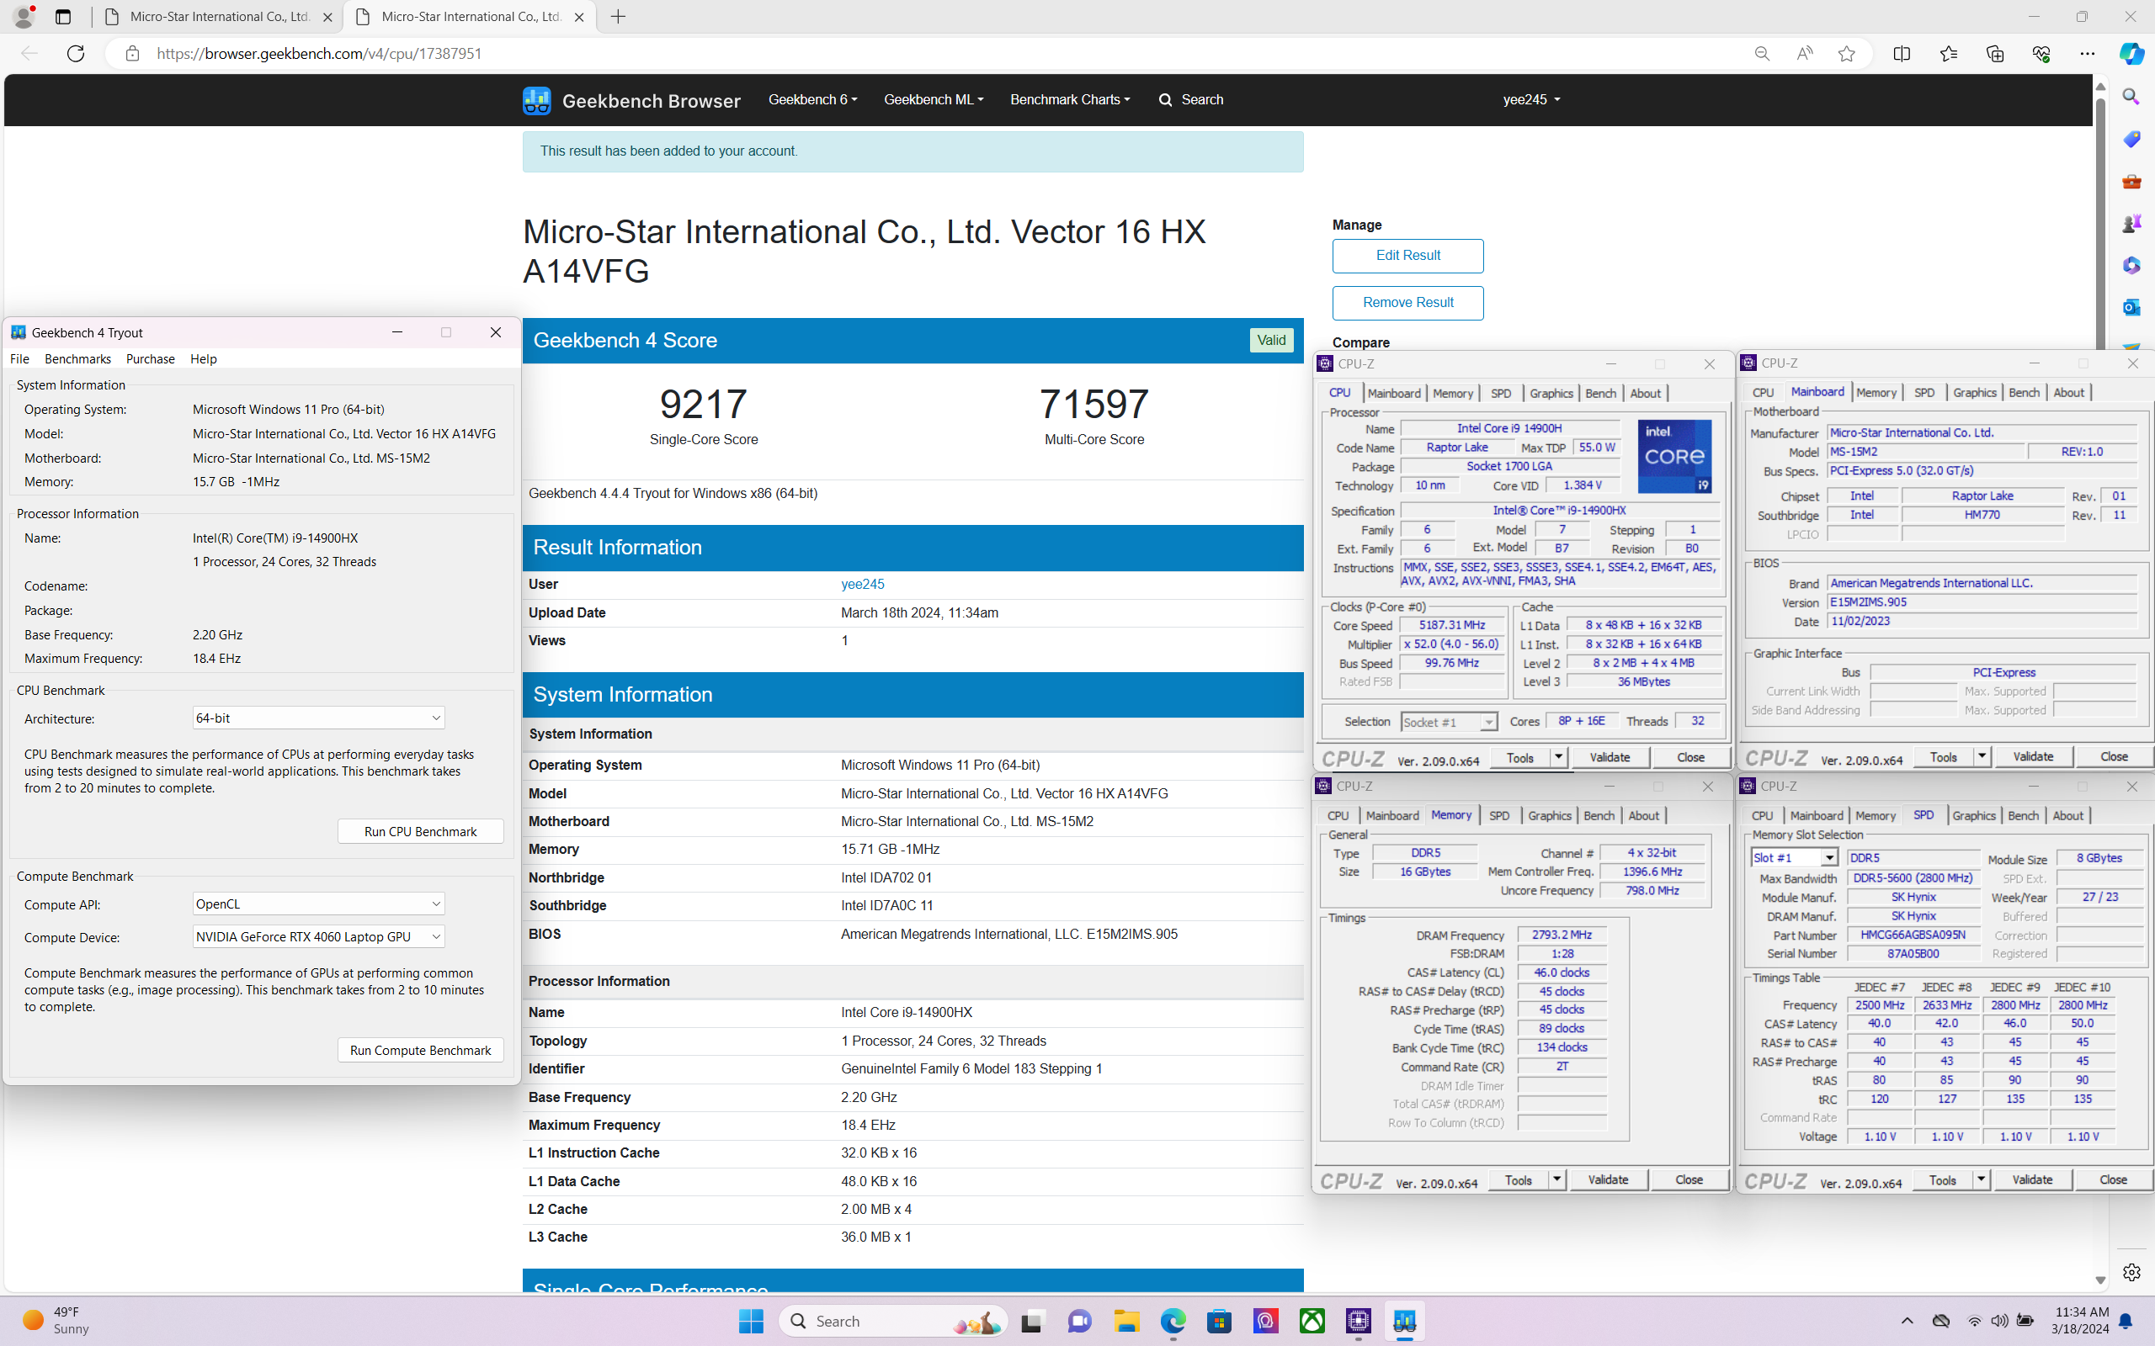Click the page scrollbar down arrow
This screenshot has height=1346, width=2155.
(2099, 1280)
